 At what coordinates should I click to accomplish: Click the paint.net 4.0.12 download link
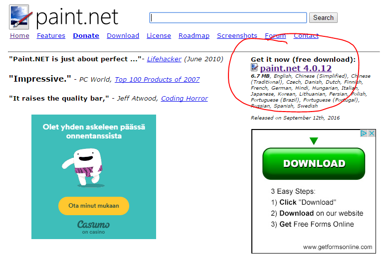(x=296, y=68)
